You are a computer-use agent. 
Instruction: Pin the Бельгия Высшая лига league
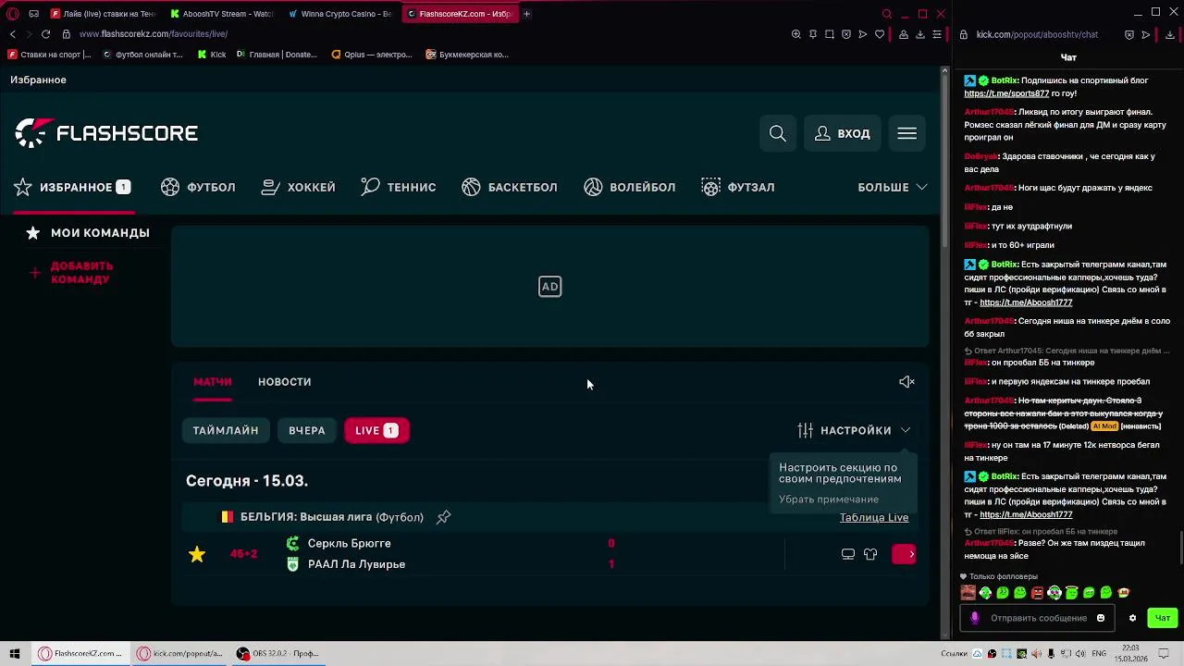coord(444,517)
